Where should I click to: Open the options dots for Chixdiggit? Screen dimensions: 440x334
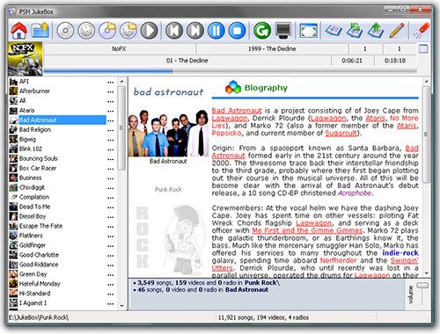click(x=110, y=188)
